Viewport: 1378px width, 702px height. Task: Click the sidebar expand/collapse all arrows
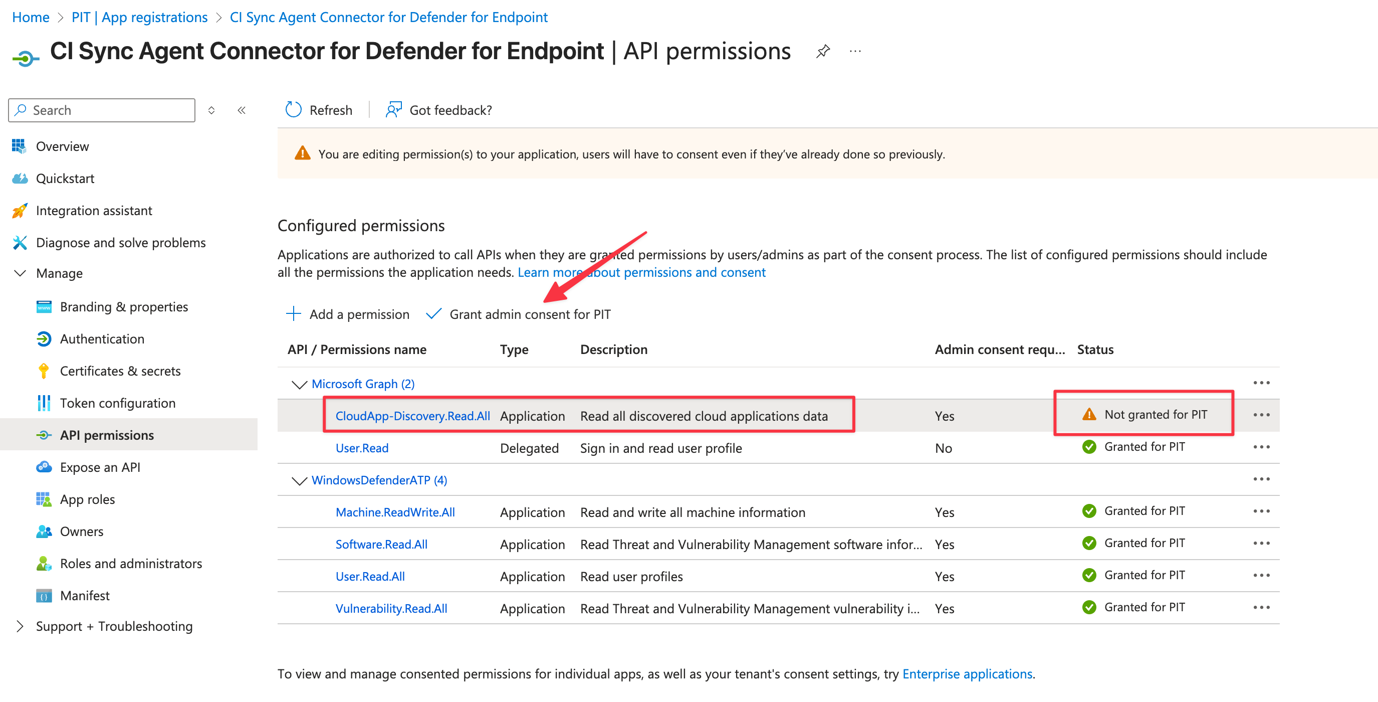(x=211, y=110)
